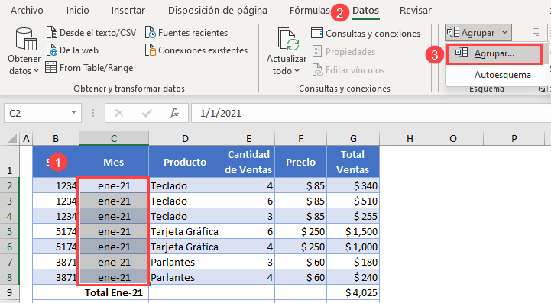The width and height of the screenshot is (551, 303).
Task: Expand the Name Box dropdown arrow
Action: tap(73, 113)
